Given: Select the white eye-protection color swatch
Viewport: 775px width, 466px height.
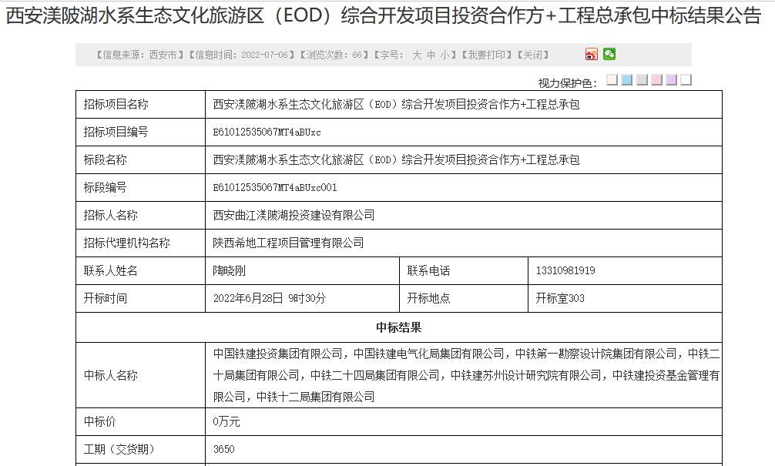Looking at the screenshot, I should coord(686,80).
